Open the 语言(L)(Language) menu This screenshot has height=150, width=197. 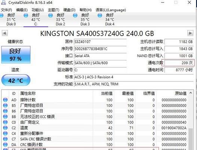coord(111,10)
